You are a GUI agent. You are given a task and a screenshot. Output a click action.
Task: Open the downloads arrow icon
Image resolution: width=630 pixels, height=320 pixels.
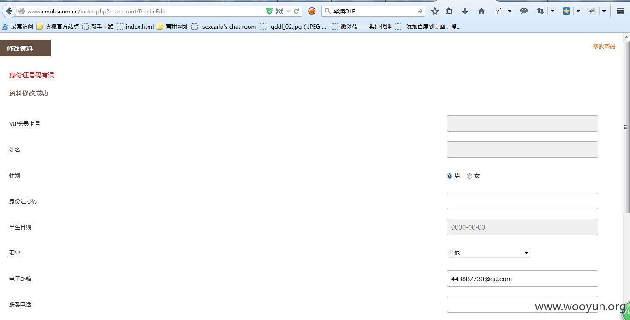(465, 11)
